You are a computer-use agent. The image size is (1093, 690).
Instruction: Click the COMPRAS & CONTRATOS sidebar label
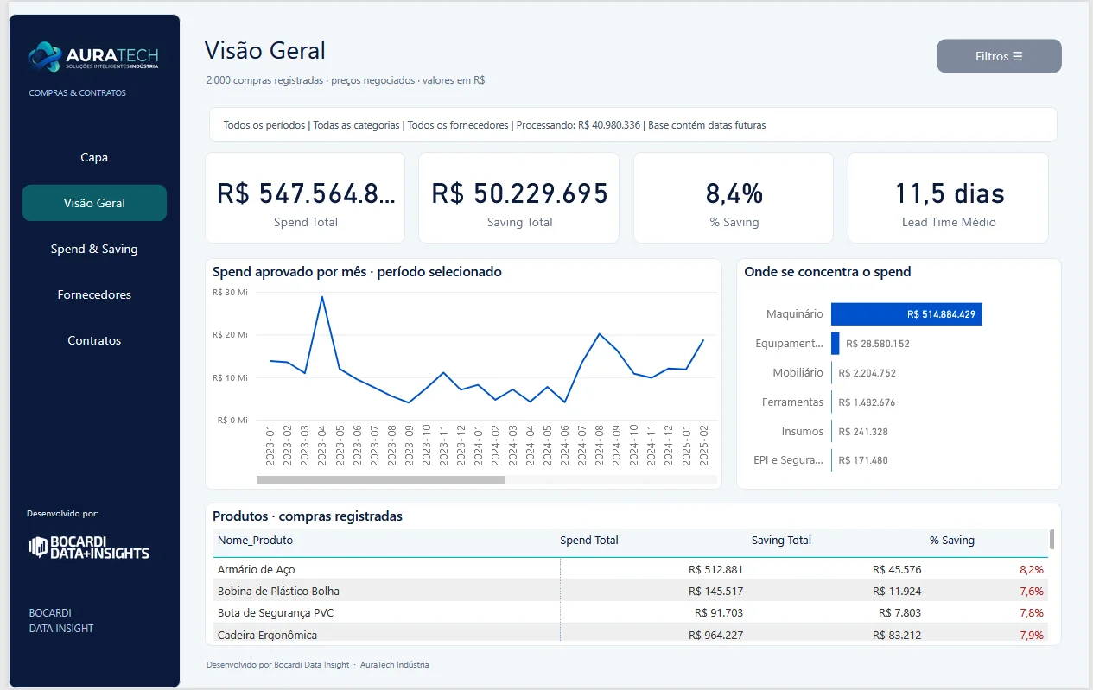click(x=77, y=92)
